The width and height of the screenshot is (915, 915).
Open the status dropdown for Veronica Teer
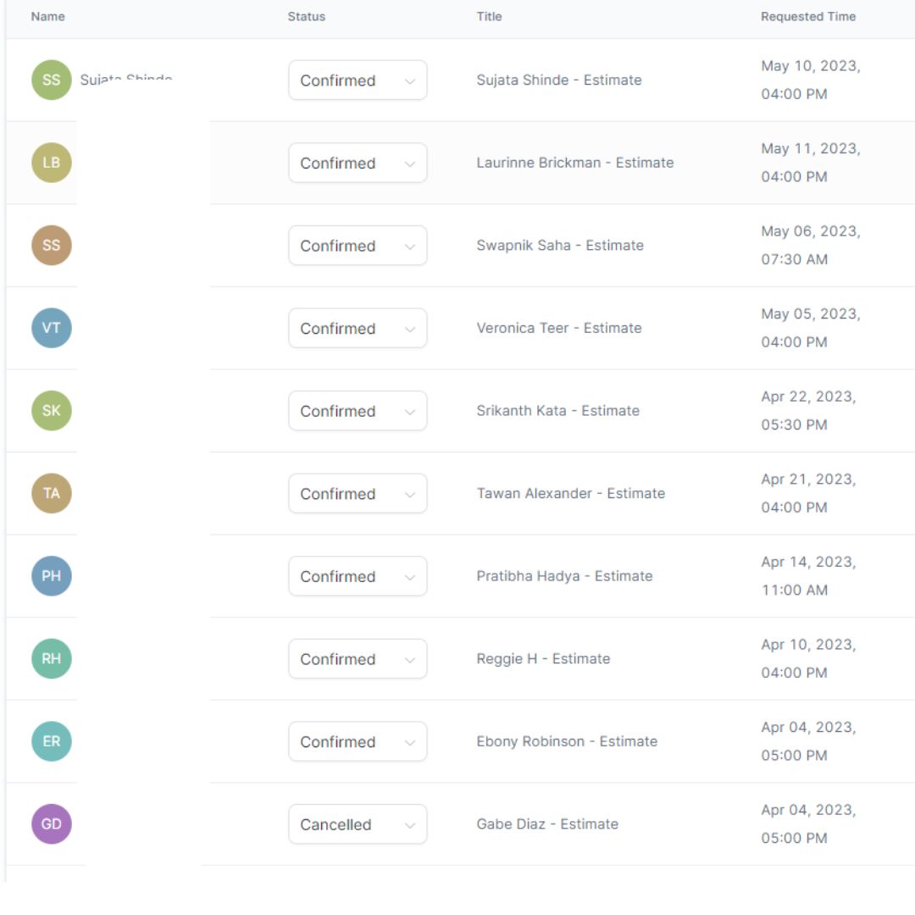click(x=358, y=328)
